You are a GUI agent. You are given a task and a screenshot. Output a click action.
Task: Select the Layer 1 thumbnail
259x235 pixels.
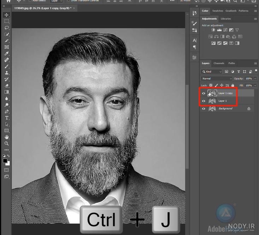coord(212,101)
